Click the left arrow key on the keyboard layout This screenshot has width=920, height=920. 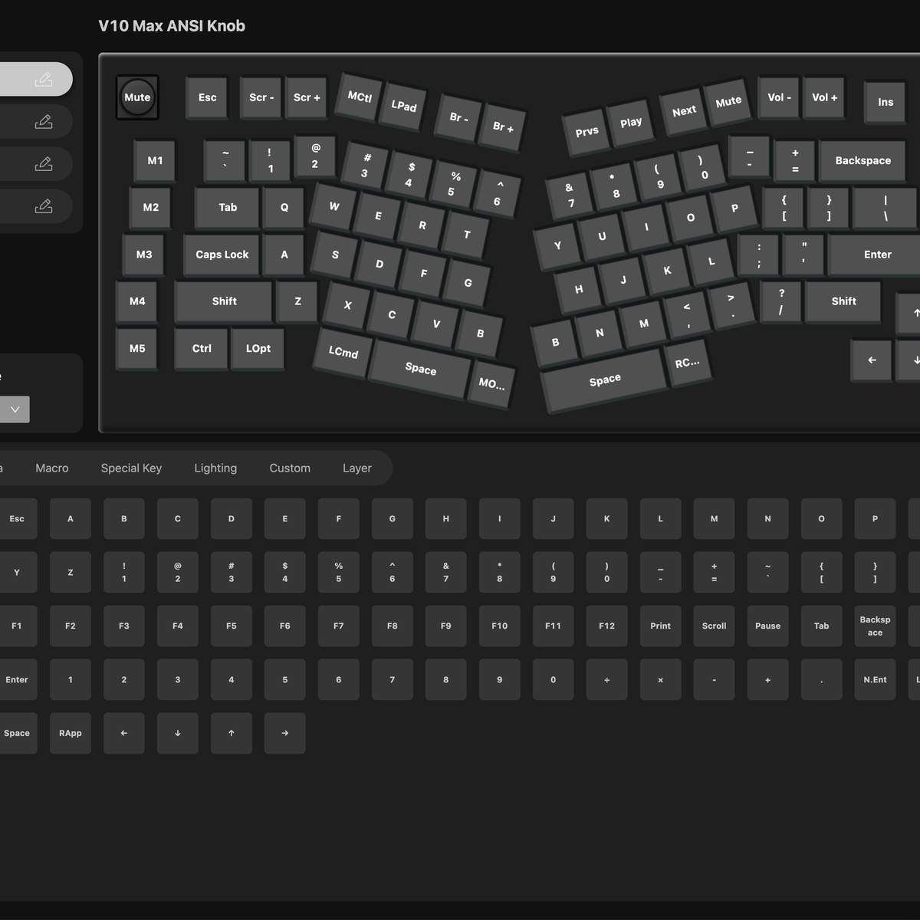(x=872, y=360)
